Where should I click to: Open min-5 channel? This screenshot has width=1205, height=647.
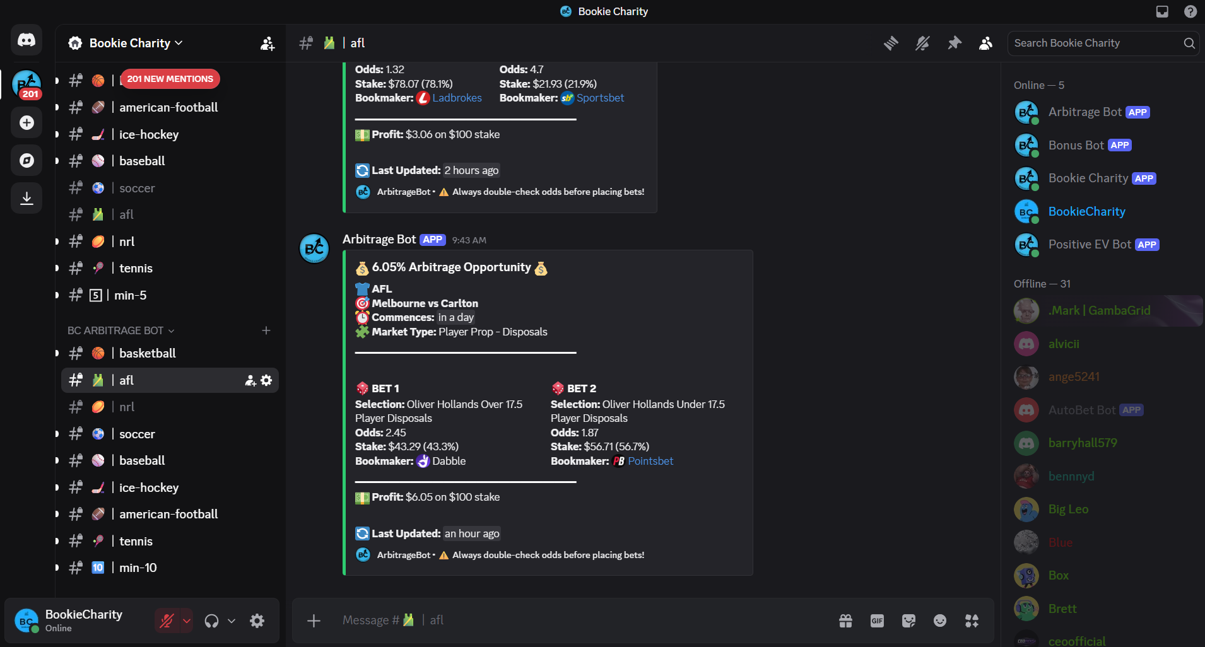tap(169, 295)
